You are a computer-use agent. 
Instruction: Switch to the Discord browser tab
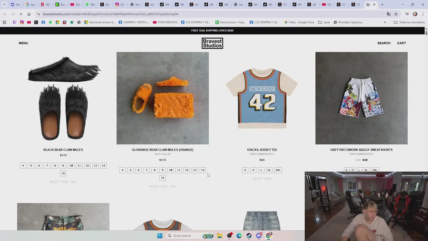tap(15, 5)
